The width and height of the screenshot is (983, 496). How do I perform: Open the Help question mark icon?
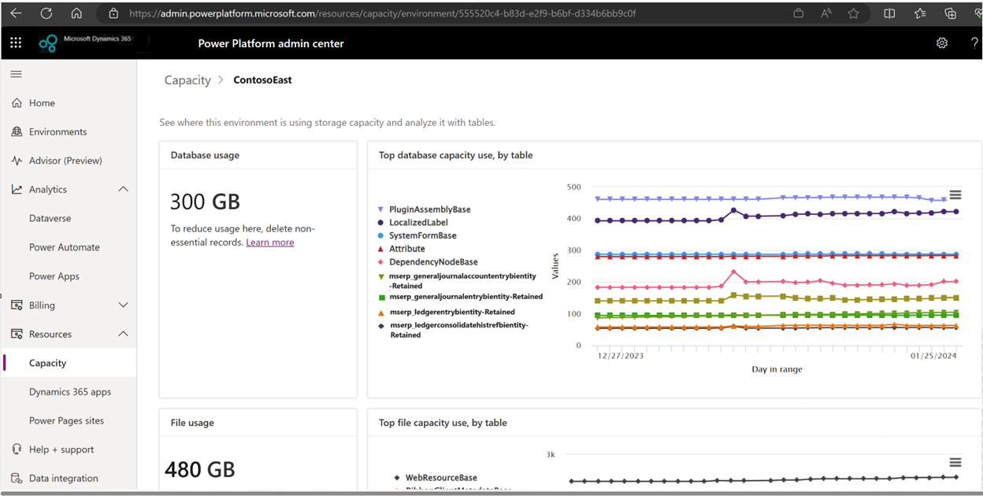974,43
